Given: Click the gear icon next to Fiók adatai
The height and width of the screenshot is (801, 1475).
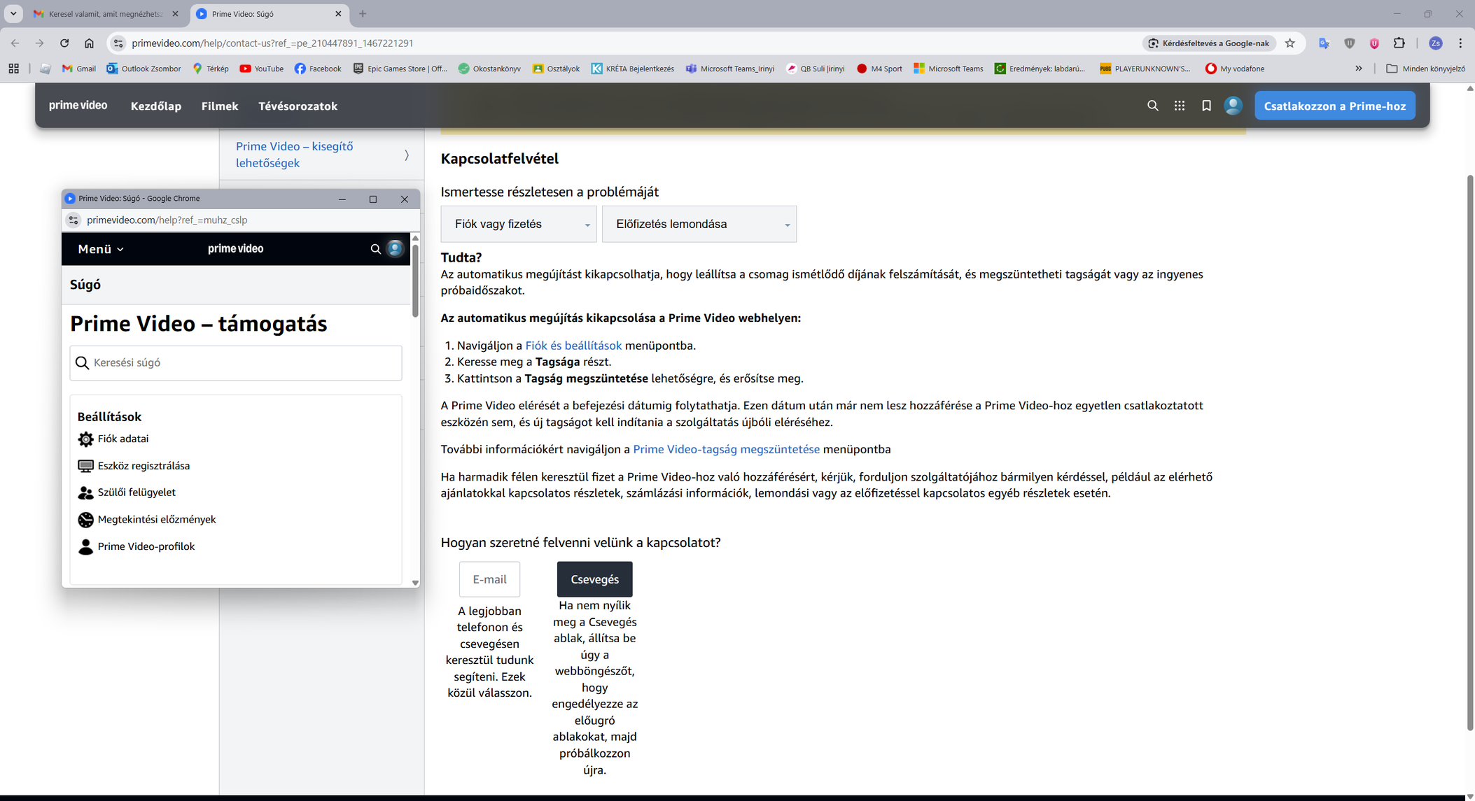Looking at the screenshot, I should pos(85,439).
